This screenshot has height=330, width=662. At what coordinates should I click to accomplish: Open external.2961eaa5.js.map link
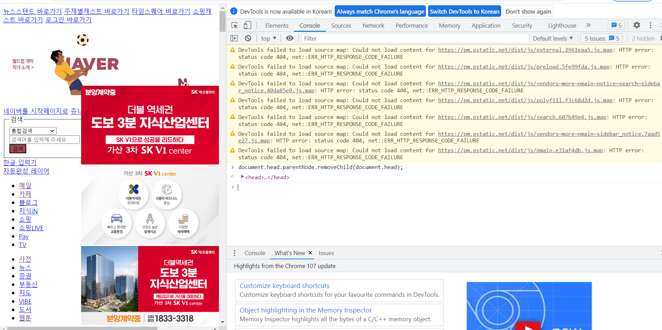(525, 50)
